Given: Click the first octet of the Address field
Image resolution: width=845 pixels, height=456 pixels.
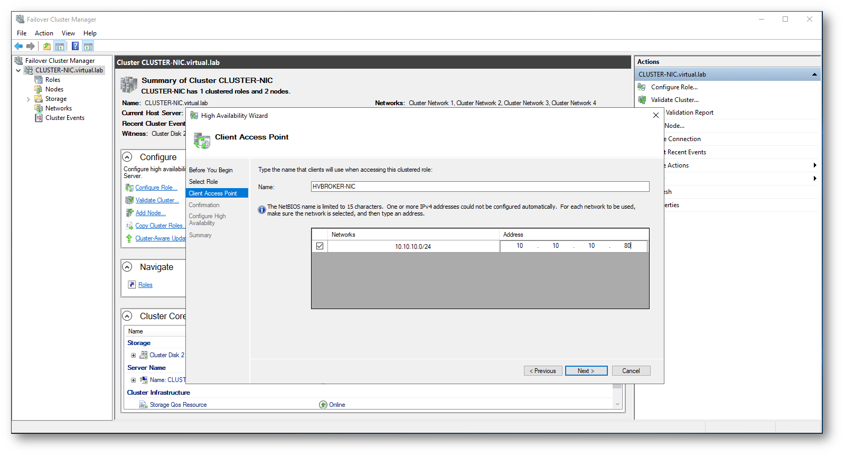Looking at the screenshot, I should tap(520, 246).
